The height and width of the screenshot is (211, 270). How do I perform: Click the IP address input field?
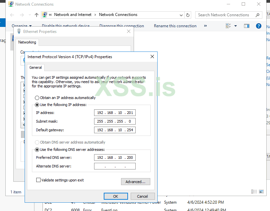pyautogui.click(x=115, y=113)
